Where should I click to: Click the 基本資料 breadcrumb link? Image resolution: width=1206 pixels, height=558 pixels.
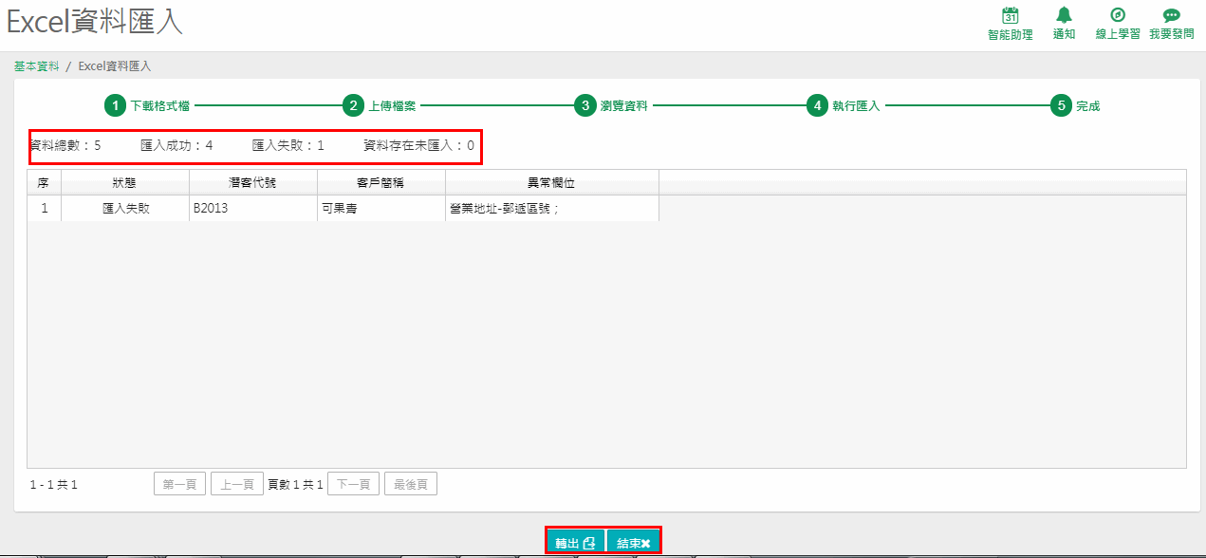[36, 66]
